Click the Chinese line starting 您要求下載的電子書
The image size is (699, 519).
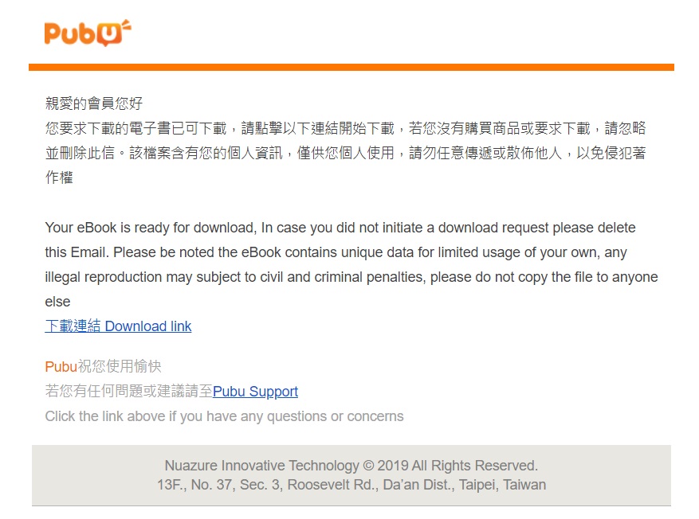pyautogui.click(x=345, y=128)
